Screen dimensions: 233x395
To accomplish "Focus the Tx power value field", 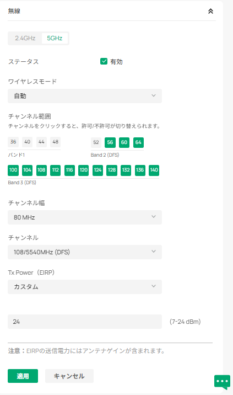I will (x=85, y=322).
